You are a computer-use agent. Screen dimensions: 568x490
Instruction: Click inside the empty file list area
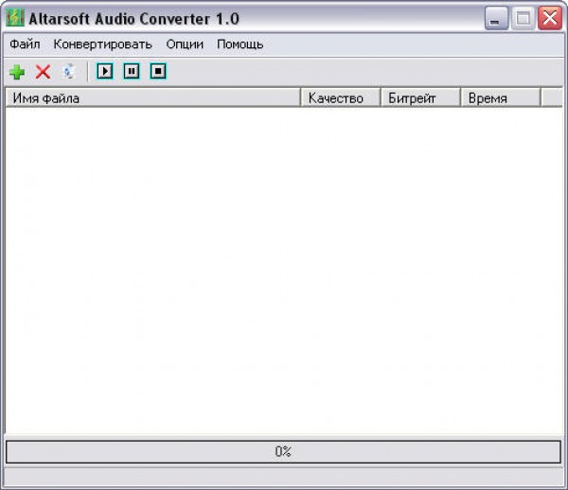point(284,270)
